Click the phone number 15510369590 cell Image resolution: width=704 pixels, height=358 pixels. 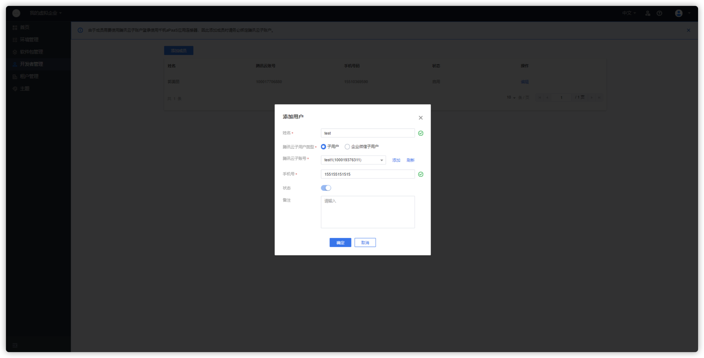coord(356,82)
